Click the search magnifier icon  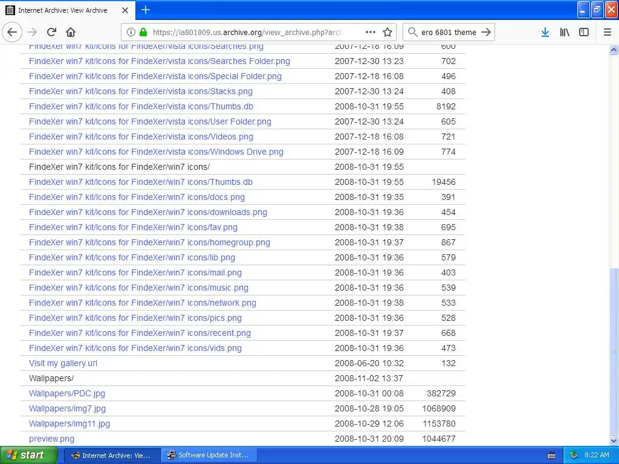412,32
